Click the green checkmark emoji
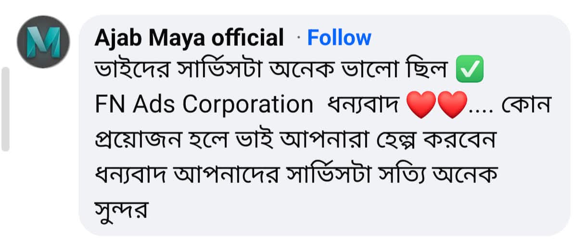 (469, 72)
